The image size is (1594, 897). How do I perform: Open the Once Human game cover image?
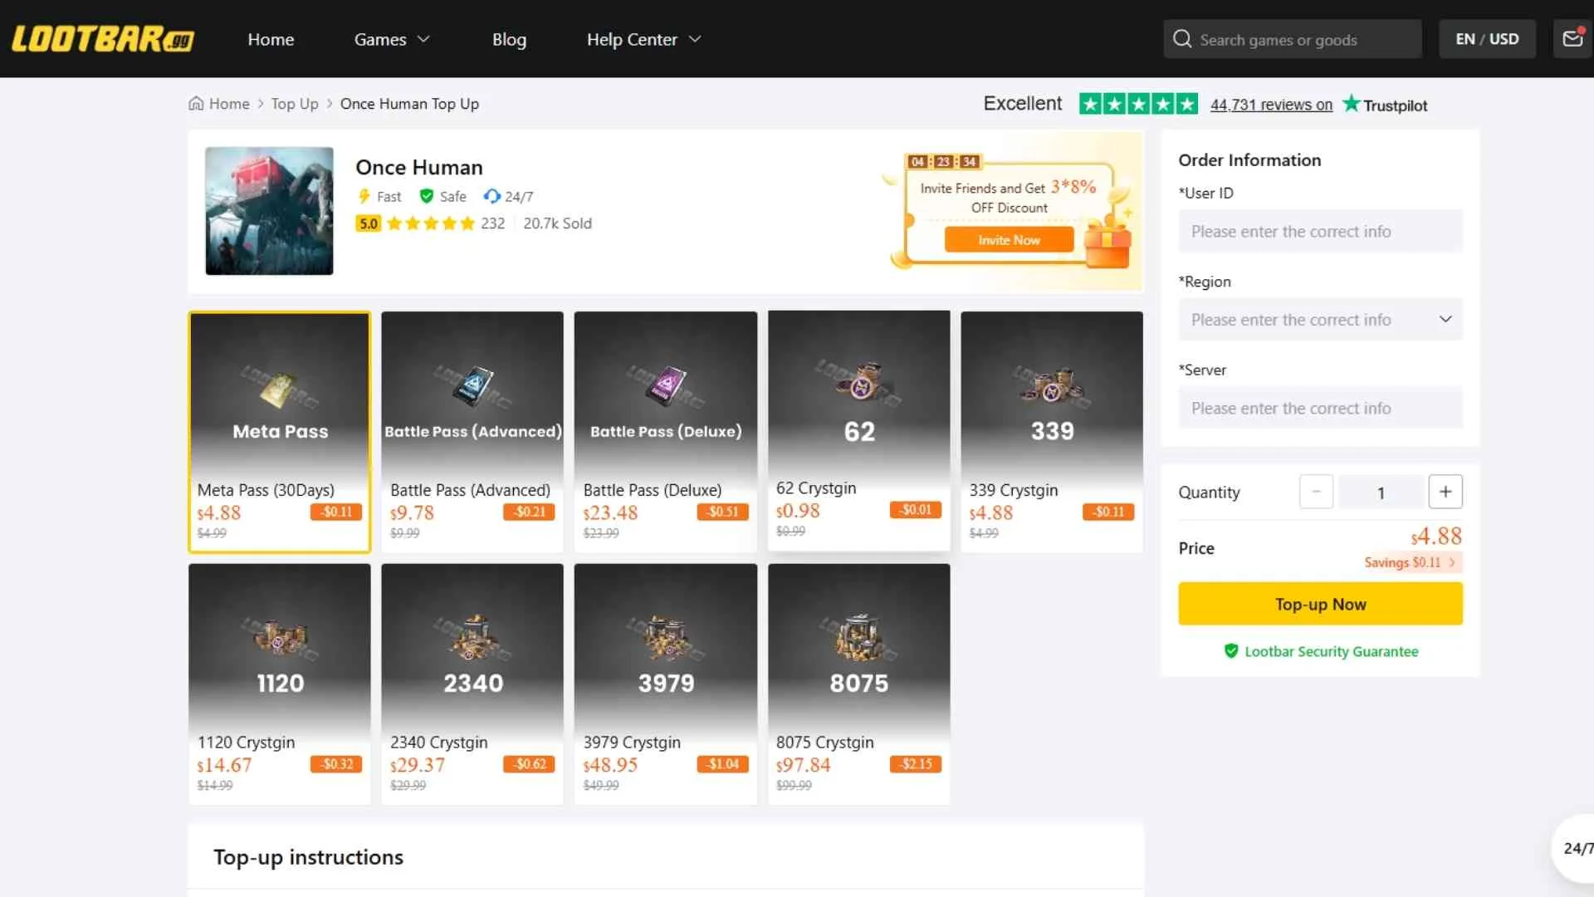click(269, 211)
